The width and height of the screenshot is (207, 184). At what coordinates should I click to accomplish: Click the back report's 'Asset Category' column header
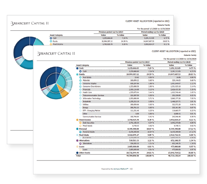pos(56,35)
